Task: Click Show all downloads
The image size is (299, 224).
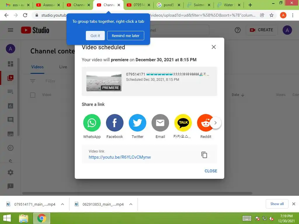Action: pos(277,204)
